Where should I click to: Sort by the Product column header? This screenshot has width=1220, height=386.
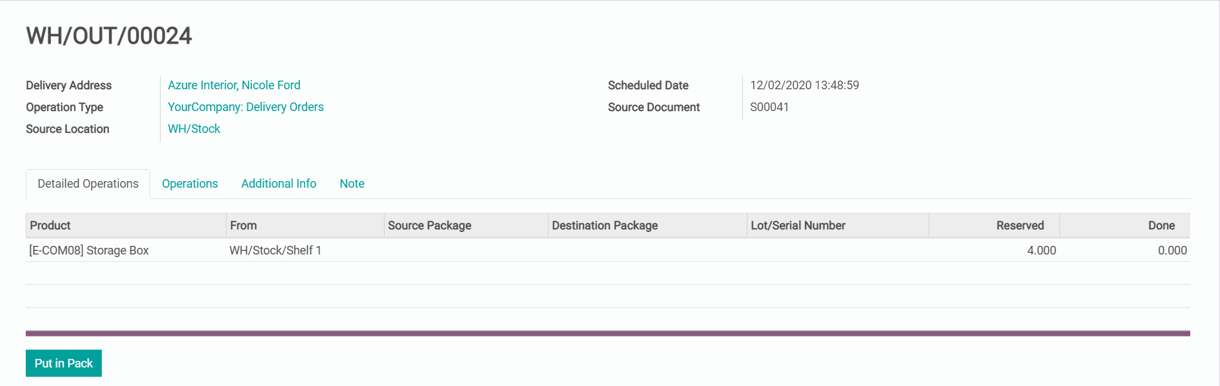(50, 225)
